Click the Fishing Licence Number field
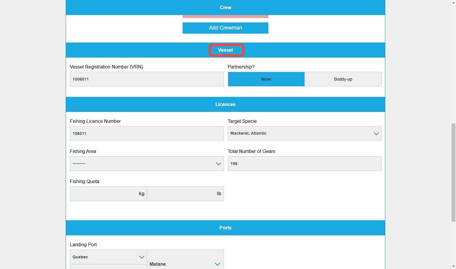456x269 pixels. [147, 133]
